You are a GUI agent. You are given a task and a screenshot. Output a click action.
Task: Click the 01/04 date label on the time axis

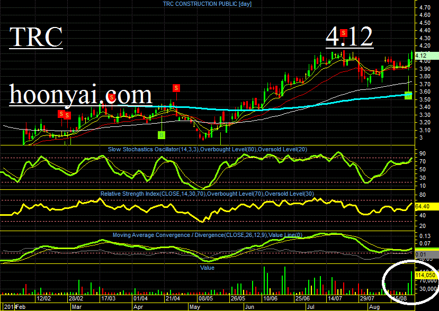click(x=140, y=298)
